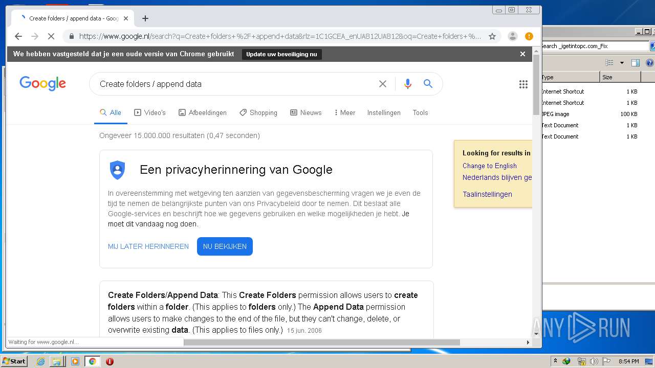Screen dimensions: 655x368
Task: Select the Alle results tab
Action: pyautogui.click(x=111, y=112)
